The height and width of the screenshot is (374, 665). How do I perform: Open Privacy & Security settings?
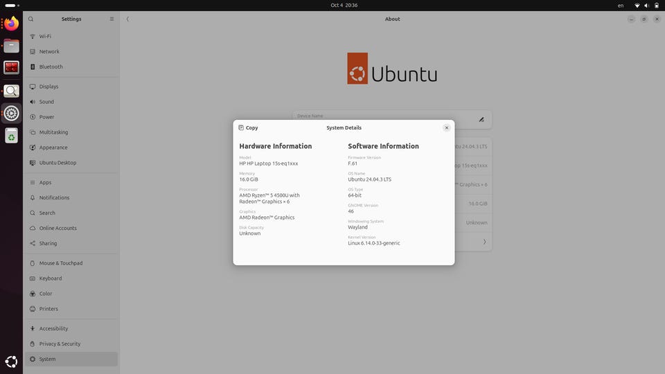[71, 344]
